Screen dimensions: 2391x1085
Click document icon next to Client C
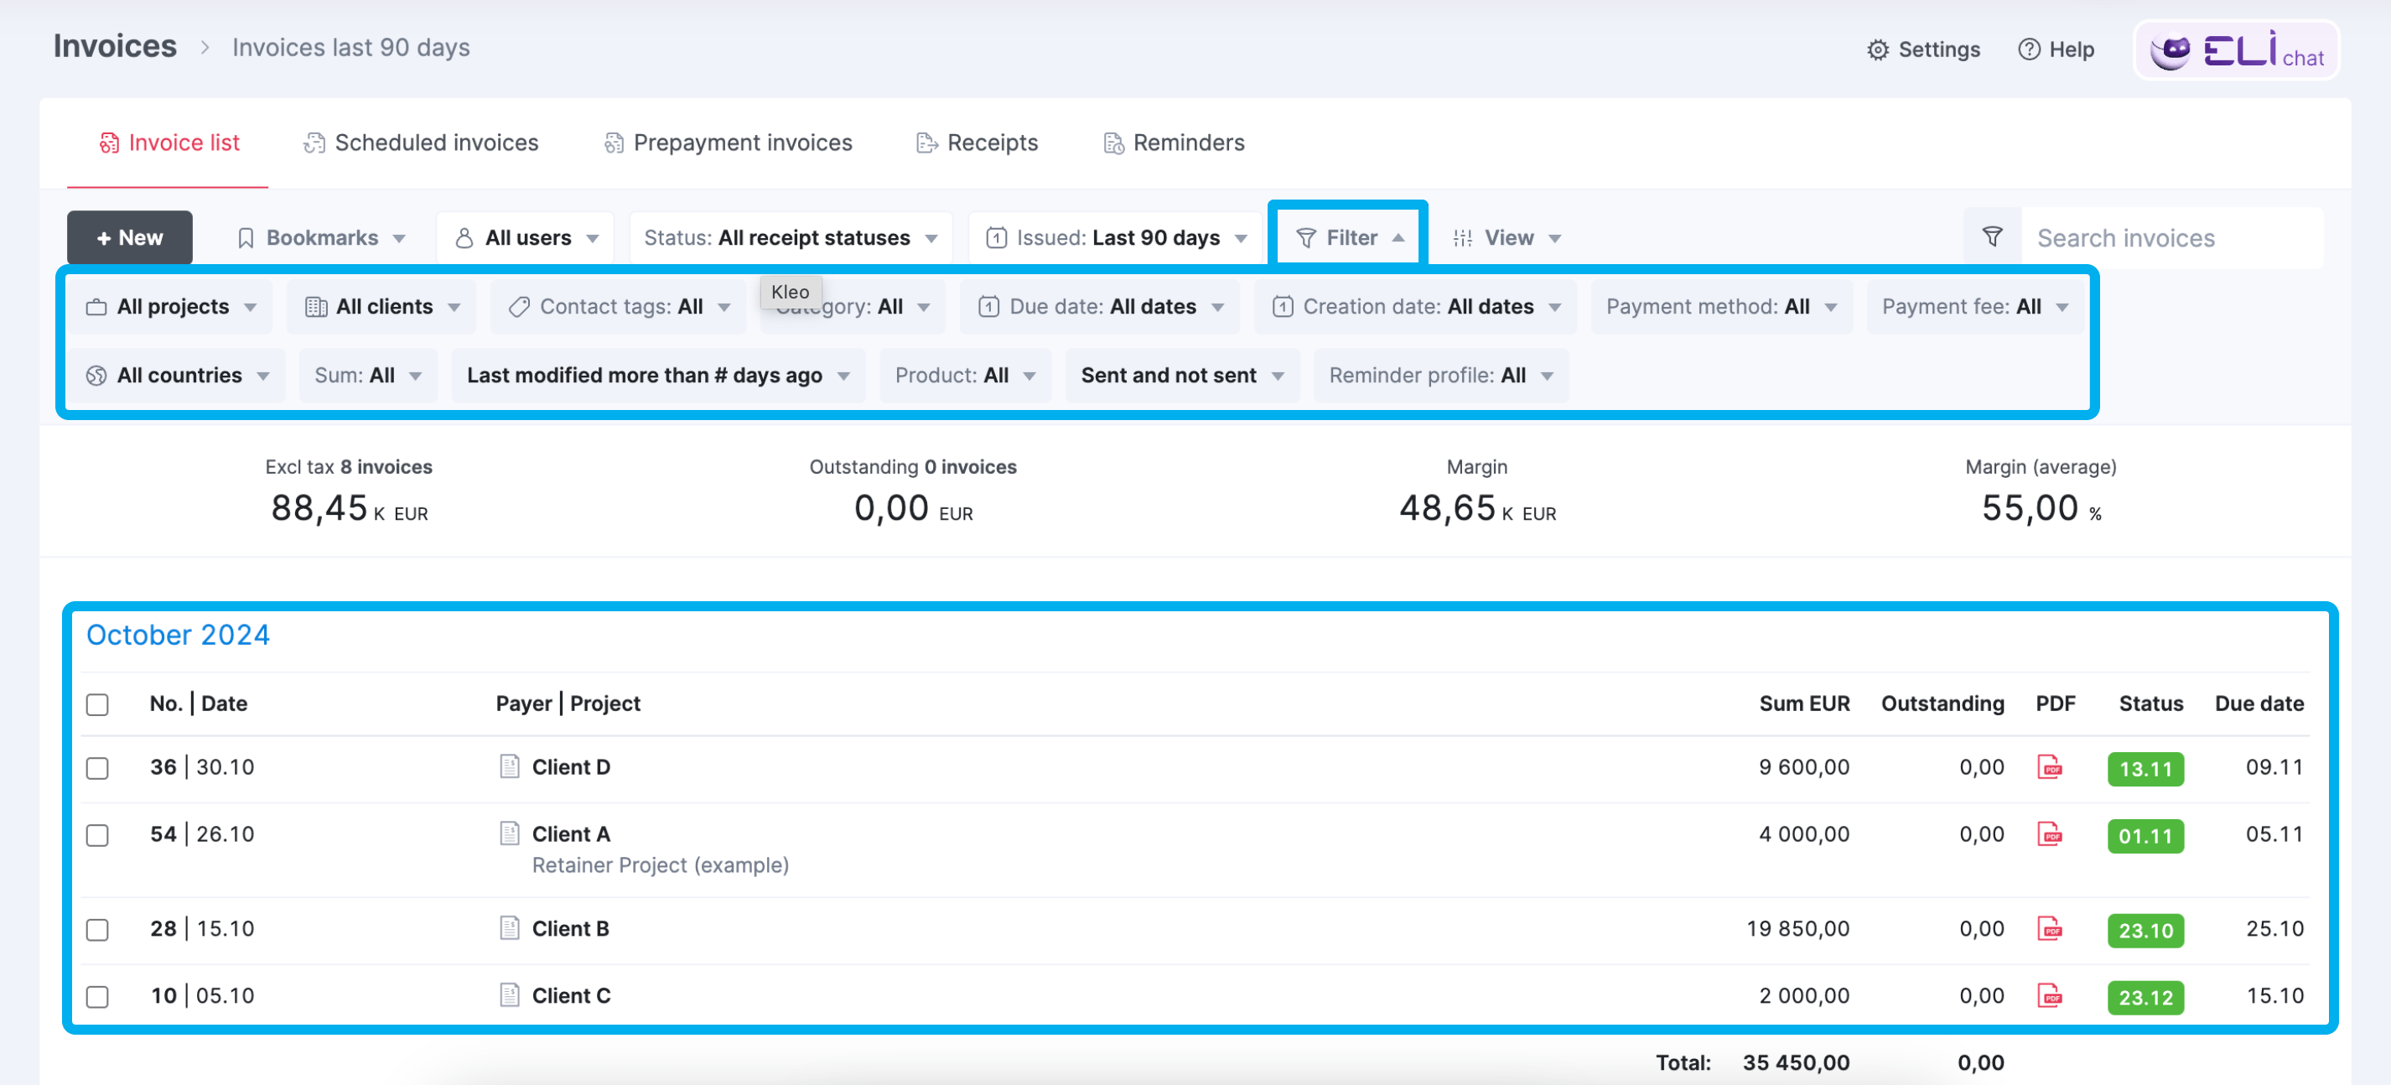click(509, 996)
